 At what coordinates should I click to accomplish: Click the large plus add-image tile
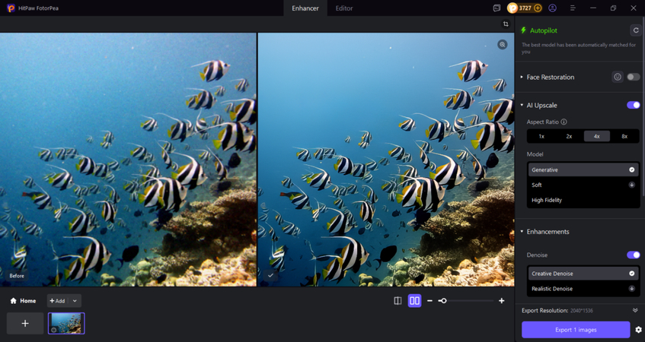pyautogui.click(x=25, y=324)
